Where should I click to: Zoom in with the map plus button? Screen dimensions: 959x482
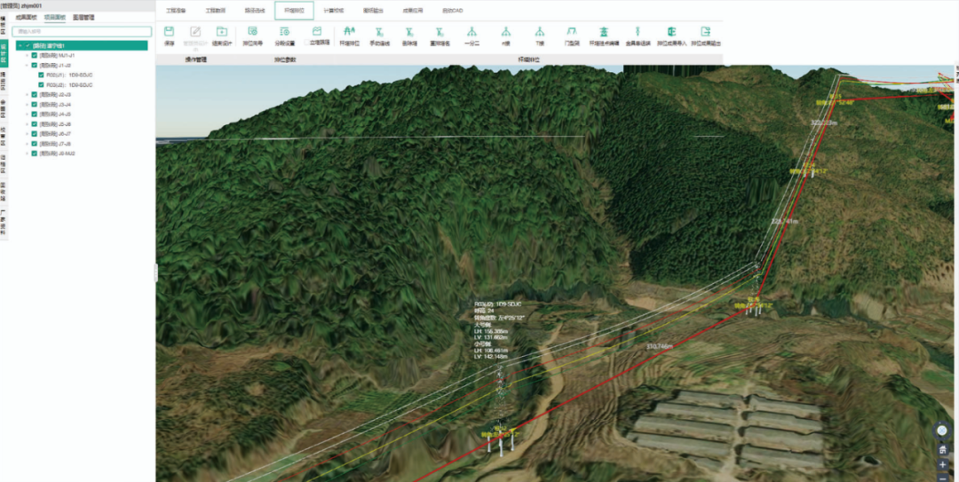943,464
